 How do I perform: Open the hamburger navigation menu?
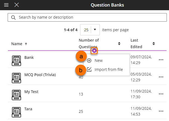(6, 5)
